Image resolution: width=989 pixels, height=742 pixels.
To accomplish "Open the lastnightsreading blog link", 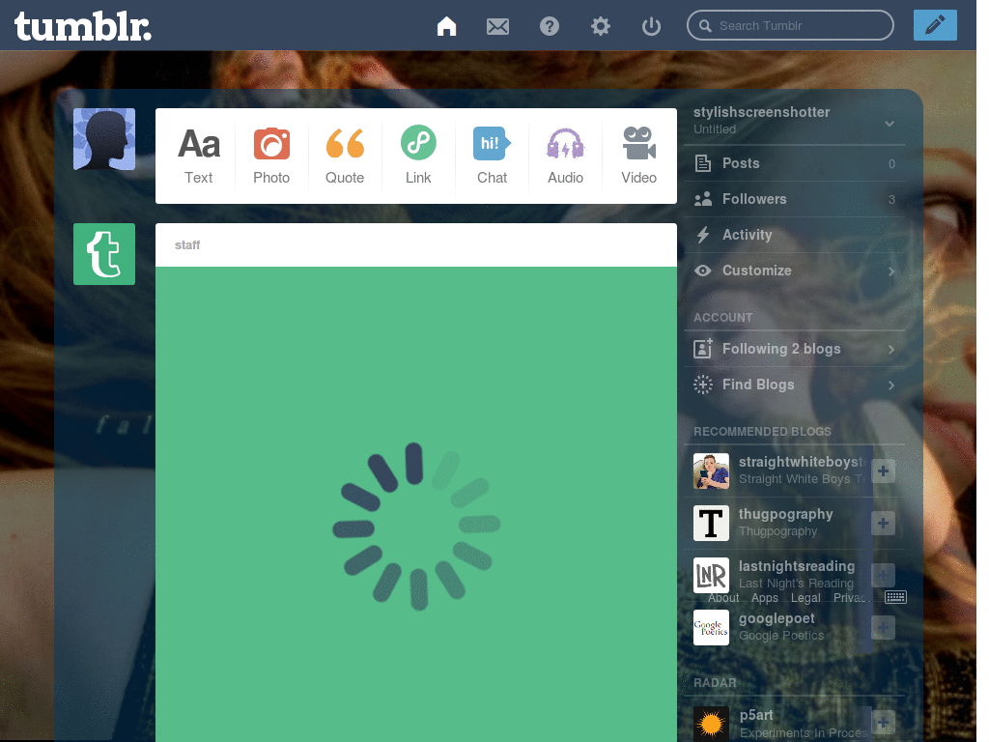I will (x=797, y=566).
